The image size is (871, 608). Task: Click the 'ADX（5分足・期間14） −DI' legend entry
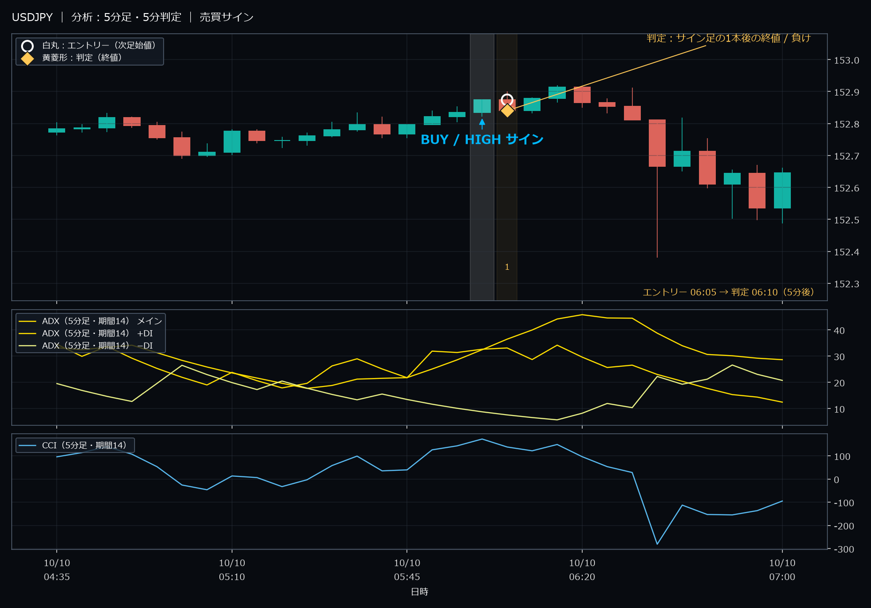[x=98, y=345]
